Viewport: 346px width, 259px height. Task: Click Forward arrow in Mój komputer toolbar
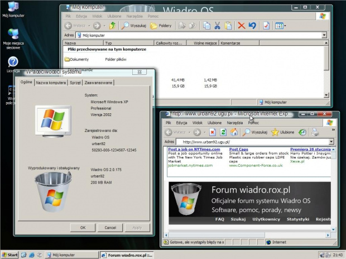coord(97,26)
